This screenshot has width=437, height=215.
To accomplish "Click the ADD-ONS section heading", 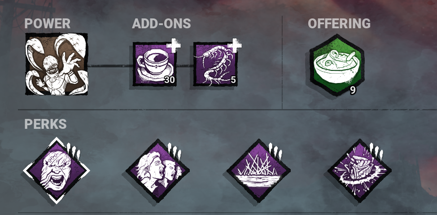I will coord(162,24).
